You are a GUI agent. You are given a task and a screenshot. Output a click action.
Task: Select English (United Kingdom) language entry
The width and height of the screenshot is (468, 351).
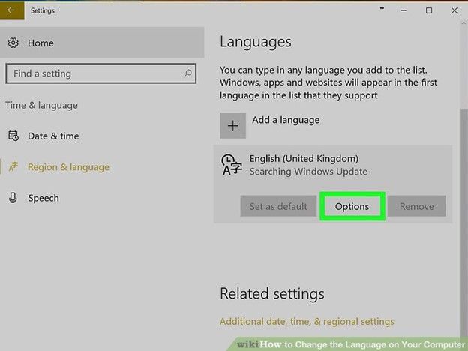click(x=333, y=184)
